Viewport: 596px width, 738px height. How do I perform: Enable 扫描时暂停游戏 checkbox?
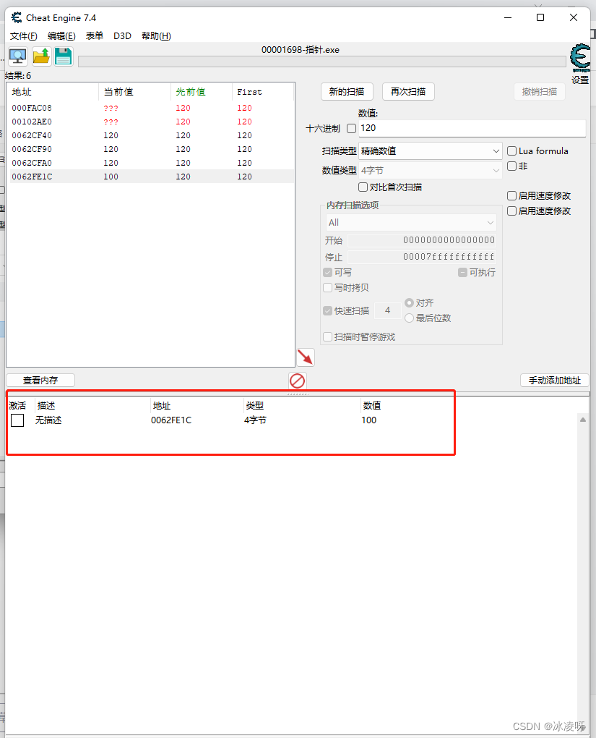pyautogui.click(x=327, y=337)
